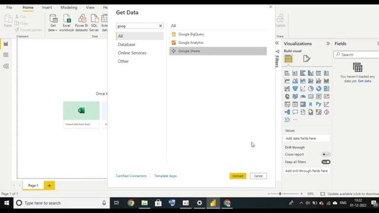The image size is (379, 213).
Task: Click the SQL Server ribbon icon
Action: point(94,23)
